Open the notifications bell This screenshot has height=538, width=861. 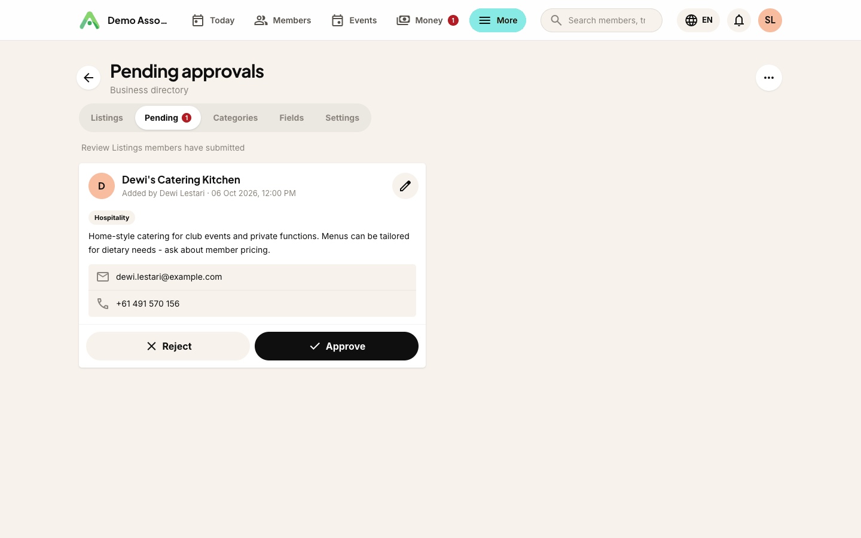[739, 20]
